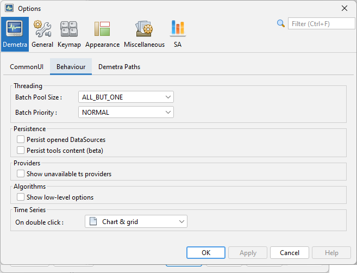This screenshot has width=357, height=273.
Task: Open the Demetra Paths tab
Action: [x=119, y=67]
